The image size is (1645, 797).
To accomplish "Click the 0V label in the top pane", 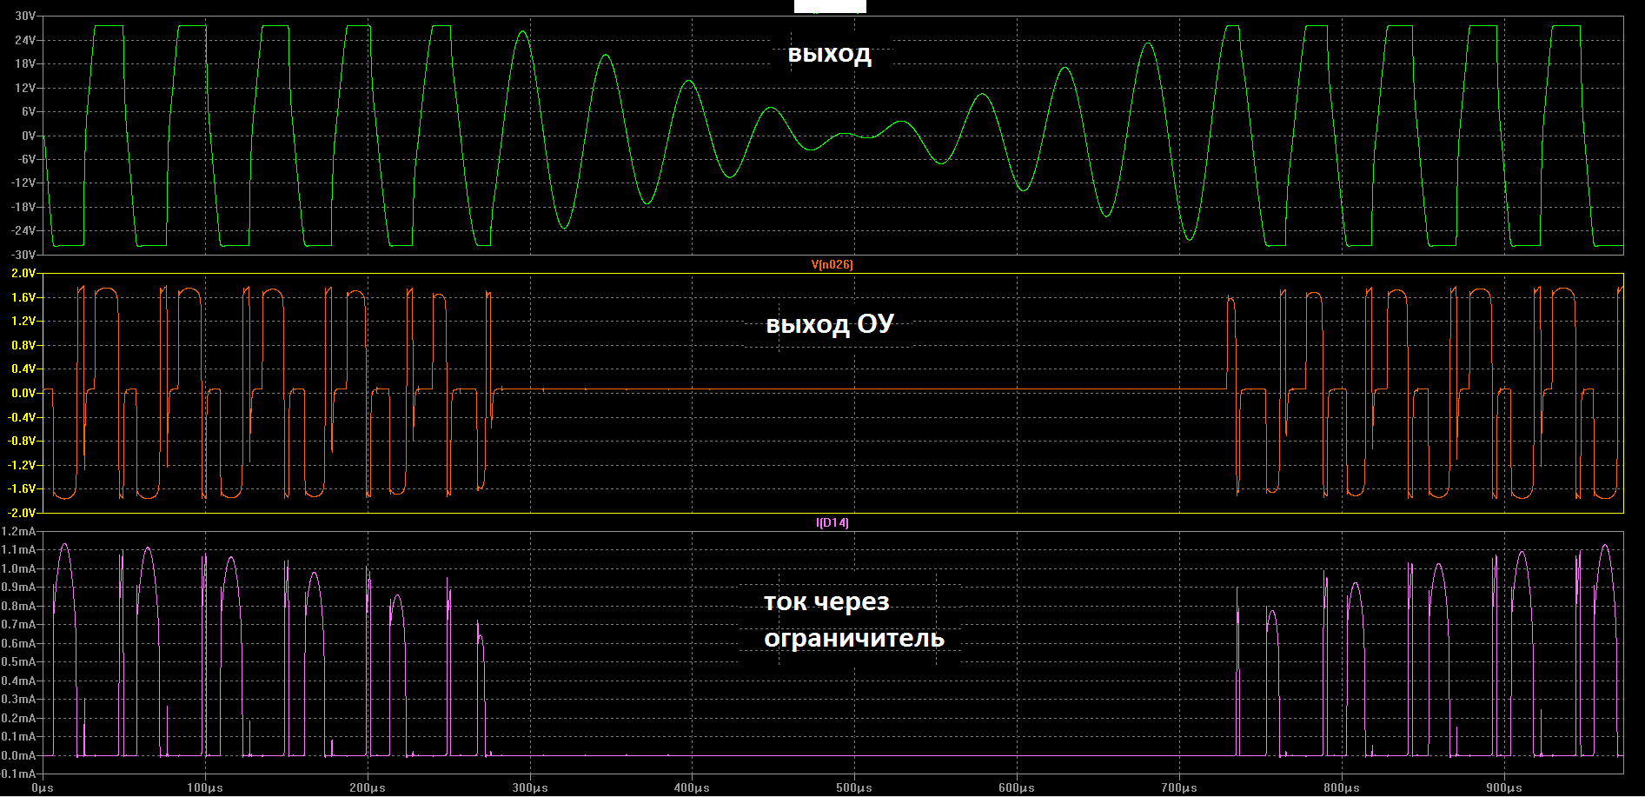I will pyautogui.click(x=29, y=136).
